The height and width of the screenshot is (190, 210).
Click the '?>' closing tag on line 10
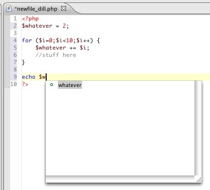tap(25, 84)
